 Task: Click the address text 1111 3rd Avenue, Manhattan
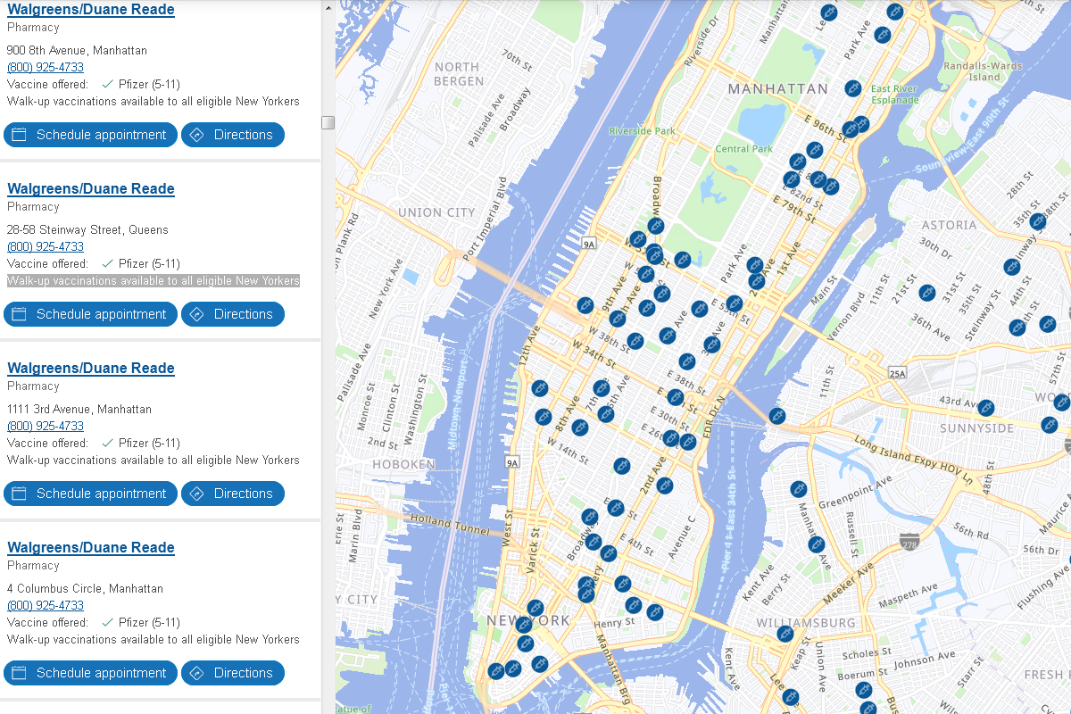coord(79,409)
